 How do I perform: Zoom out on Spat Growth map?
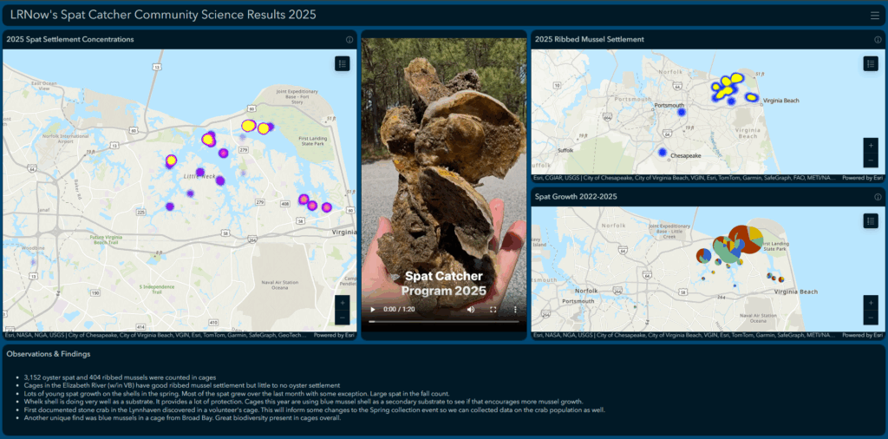(x=871, y=318)
